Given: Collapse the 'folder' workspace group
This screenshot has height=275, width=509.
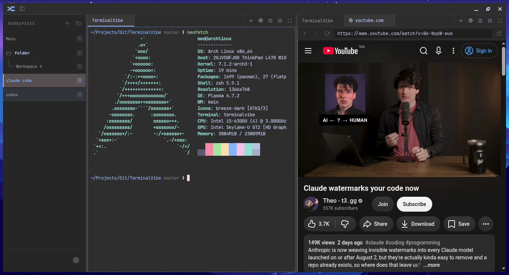Looking at the screenshot, I should coord(44,53).
